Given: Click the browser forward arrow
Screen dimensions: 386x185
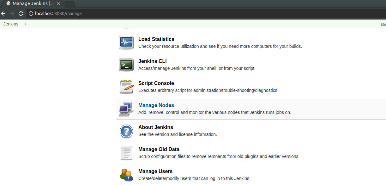Looking at the screenshot, I should pyautogui.click(x=12, y=14).
